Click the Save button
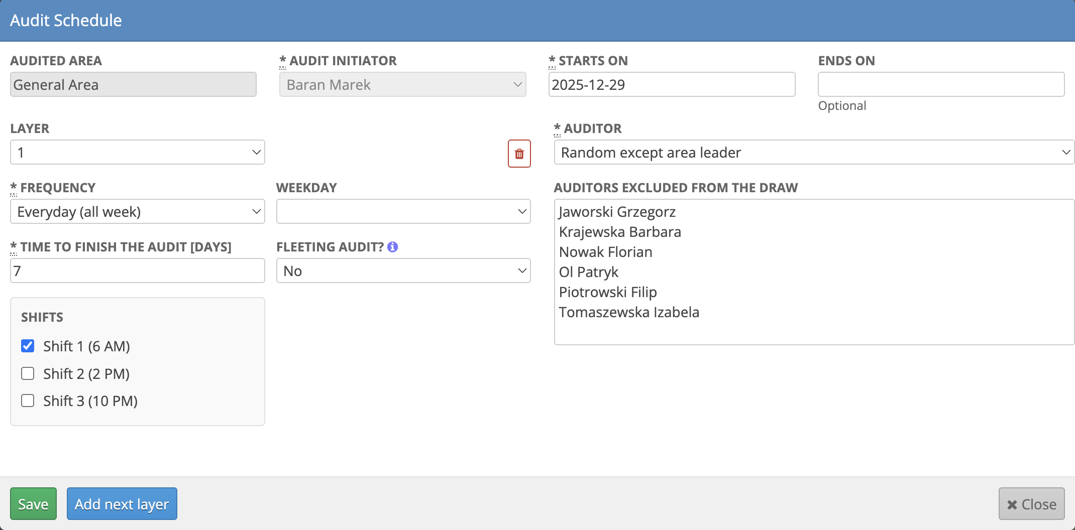 point(33,503)
